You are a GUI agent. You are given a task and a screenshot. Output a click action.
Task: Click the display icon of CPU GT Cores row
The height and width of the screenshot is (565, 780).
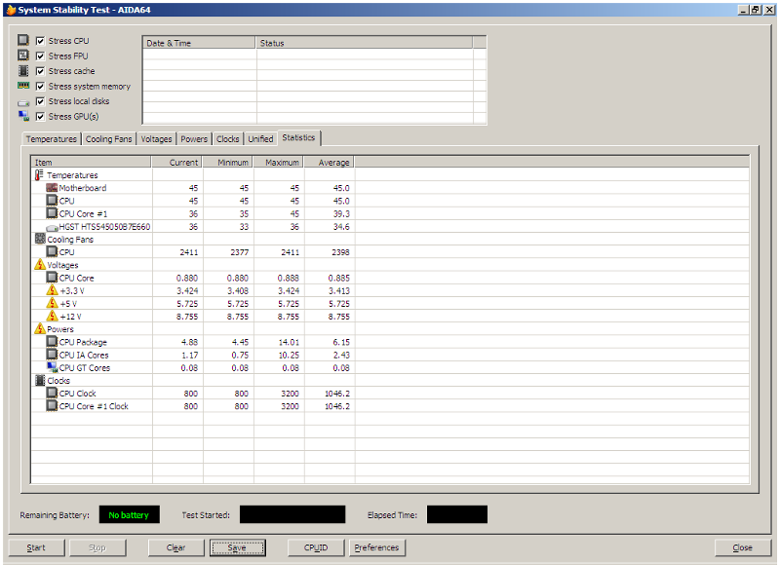pyautogui.click(x=52, y=367)
